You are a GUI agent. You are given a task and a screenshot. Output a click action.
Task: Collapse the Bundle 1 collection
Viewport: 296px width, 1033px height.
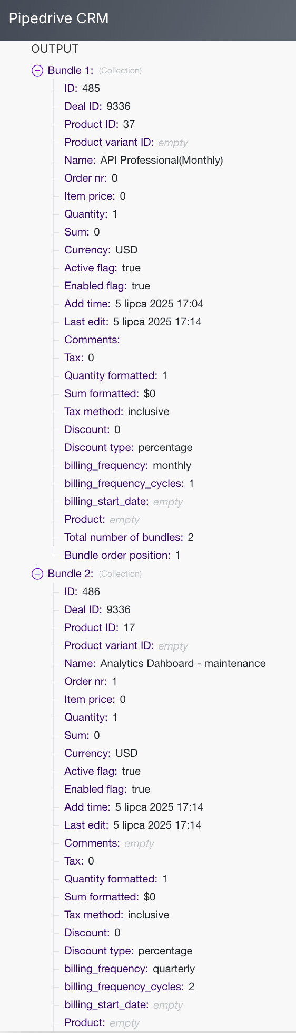(x=37, y=70)
